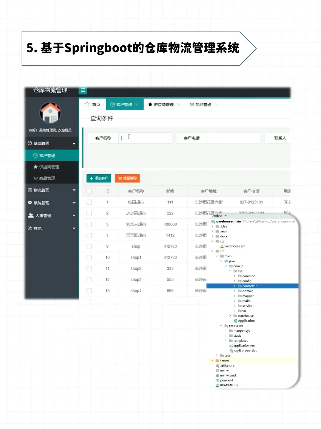The height and width of the screenshot is (429, 321).
Task: Expand the controller folder in project tree
Action: coord(235,286)
